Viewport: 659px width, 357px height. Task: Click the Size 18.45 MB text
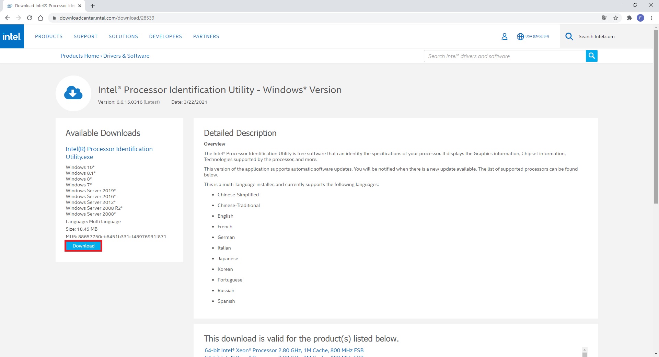pyautogui.click(x=82, y=229)
